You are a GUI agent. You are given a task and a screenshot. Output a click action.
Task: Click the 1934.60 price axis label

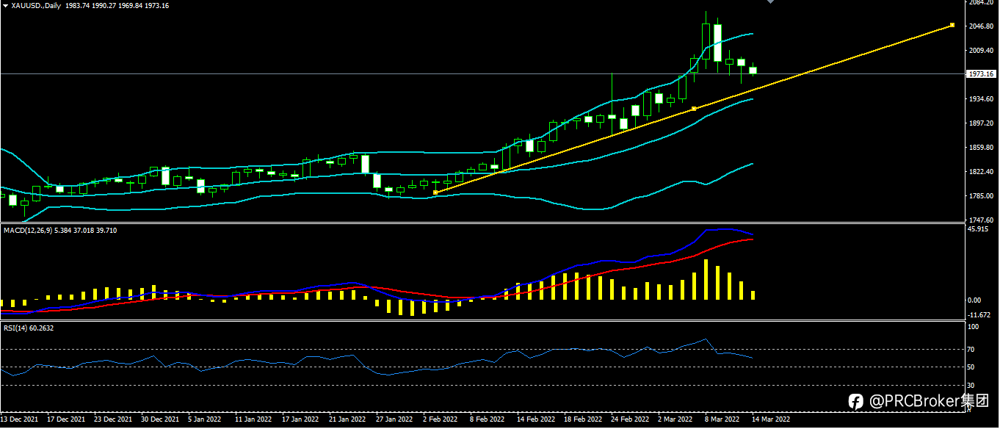[x=982, y=99]
